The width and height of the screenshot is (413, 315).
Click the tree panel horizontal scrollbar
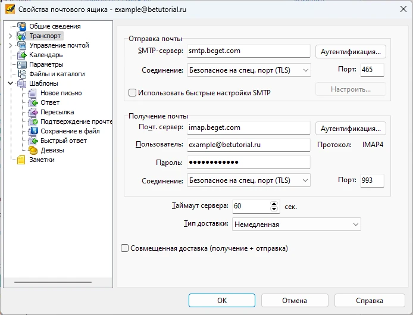53,282
